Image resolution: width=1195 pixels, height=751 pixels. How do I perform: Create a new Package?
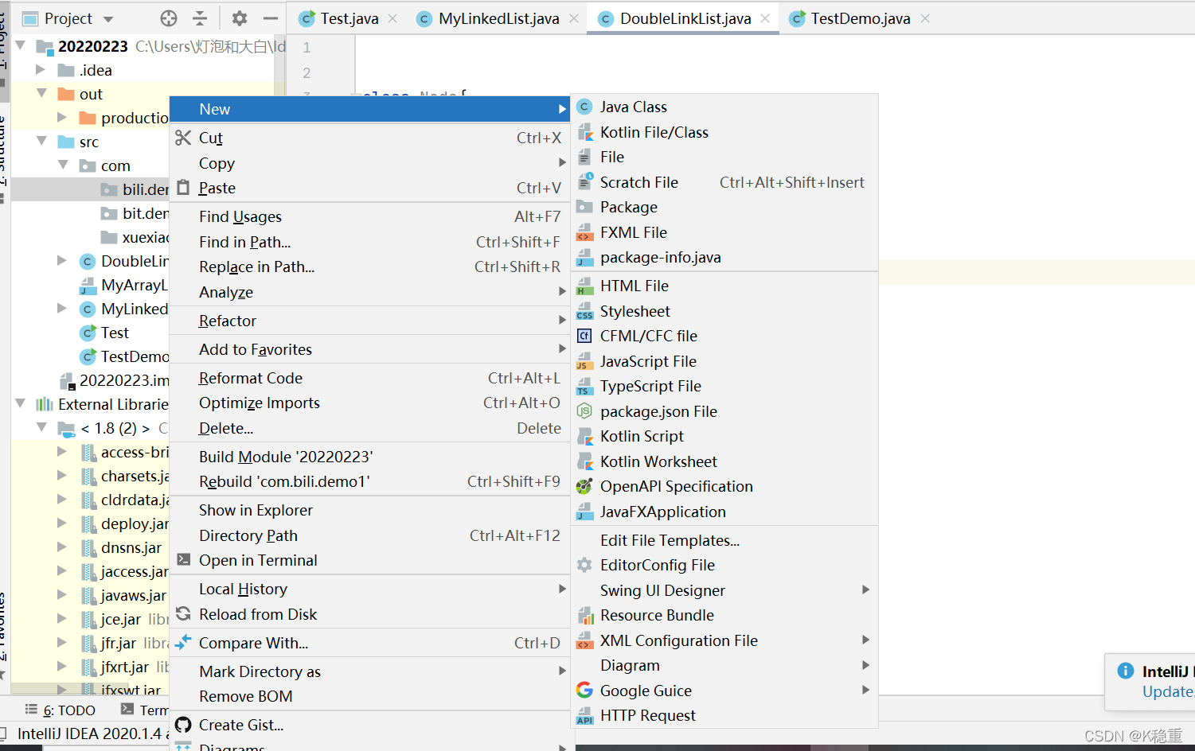[x=628, y=207]
